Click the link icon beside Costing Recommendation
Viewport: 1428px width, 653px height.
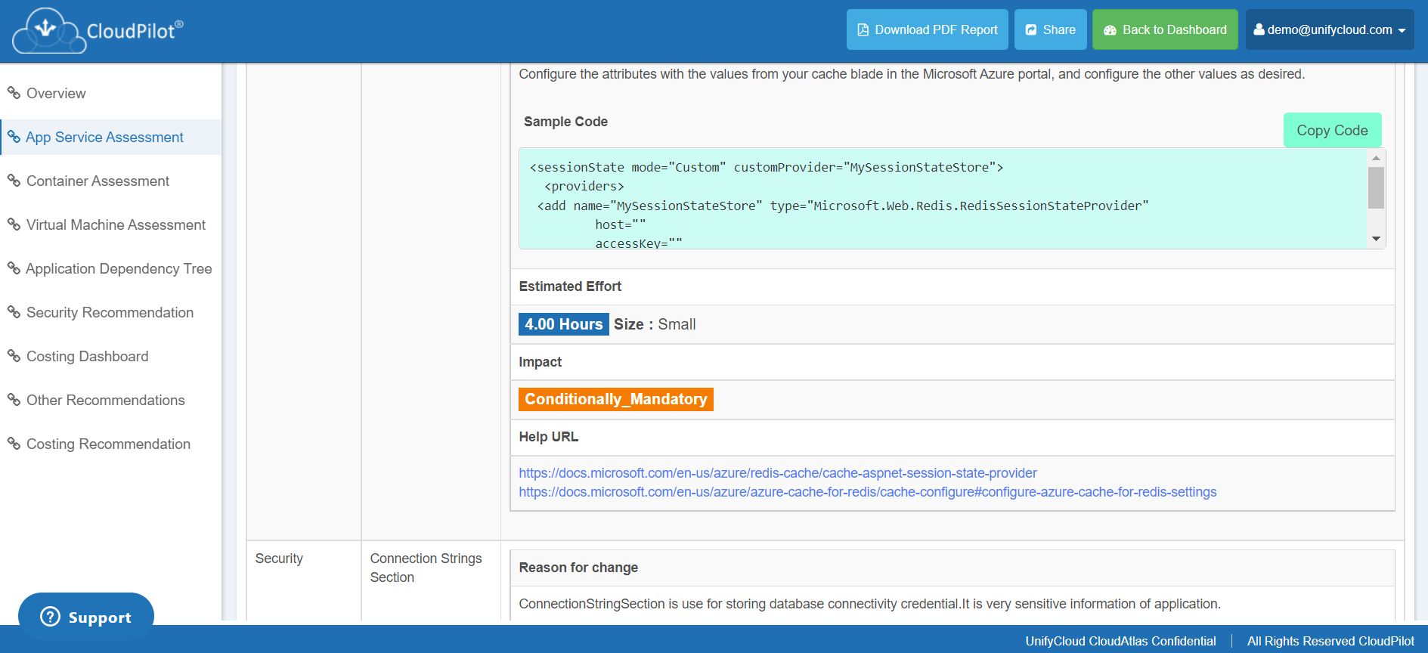pos(14,444)
